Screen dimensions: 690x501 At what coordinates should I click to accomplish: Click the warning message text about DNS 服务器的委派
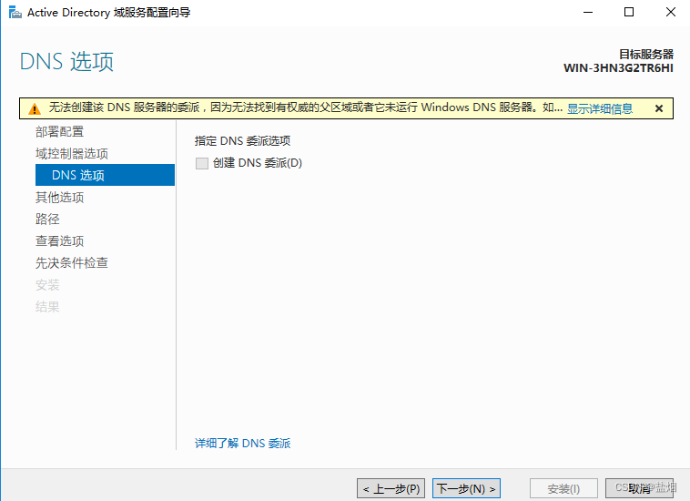click(x=305, y=107)
